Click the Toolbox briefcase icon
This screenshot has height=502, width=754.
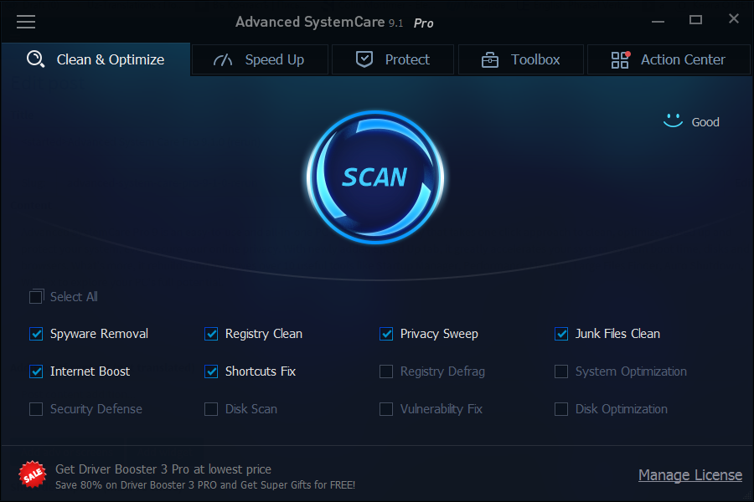tap(490, 60)
